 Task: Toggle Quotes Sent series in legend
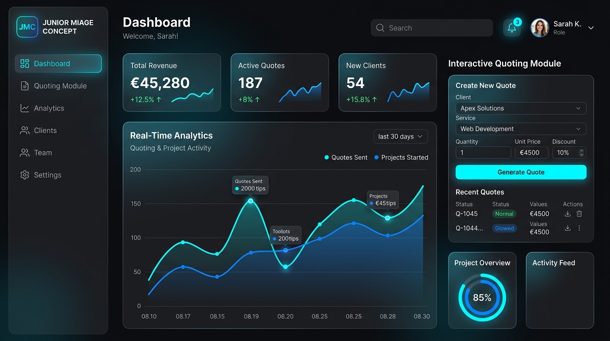point(346,158)
